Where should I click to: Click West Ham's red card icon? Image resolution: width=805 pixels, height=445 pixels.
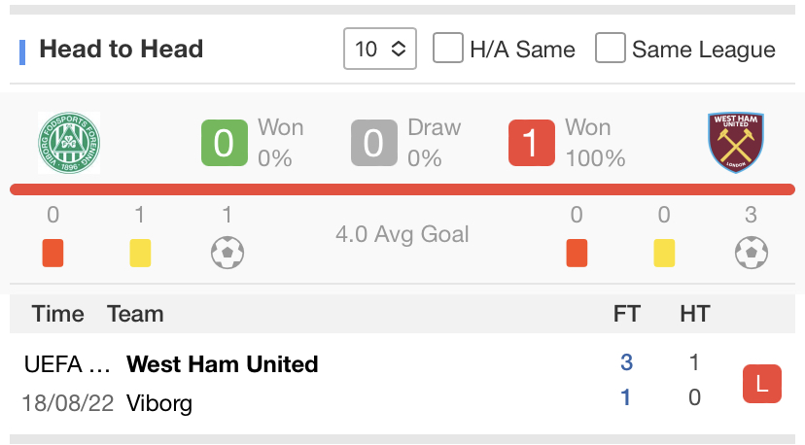pyautogui.click(x=577, y=253)
